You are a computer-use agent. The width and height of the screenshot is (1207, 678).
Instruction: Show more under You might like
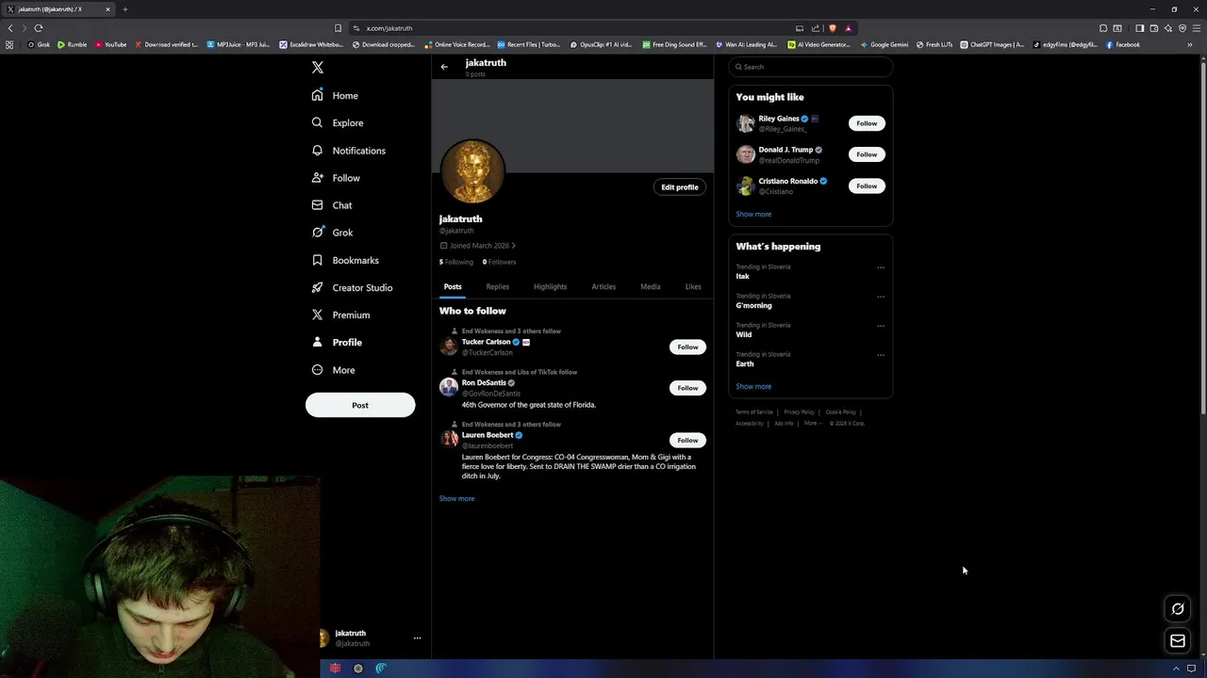pyautogui.click(x=753, y=214)
